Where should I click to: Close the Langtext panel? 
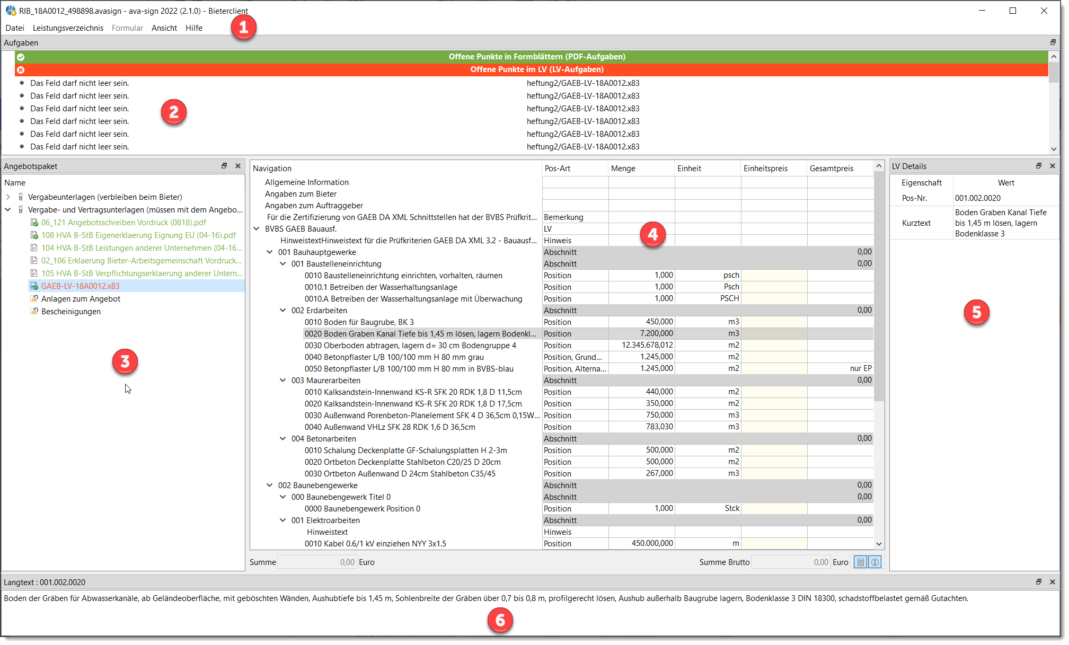(x=1053, y=582)
